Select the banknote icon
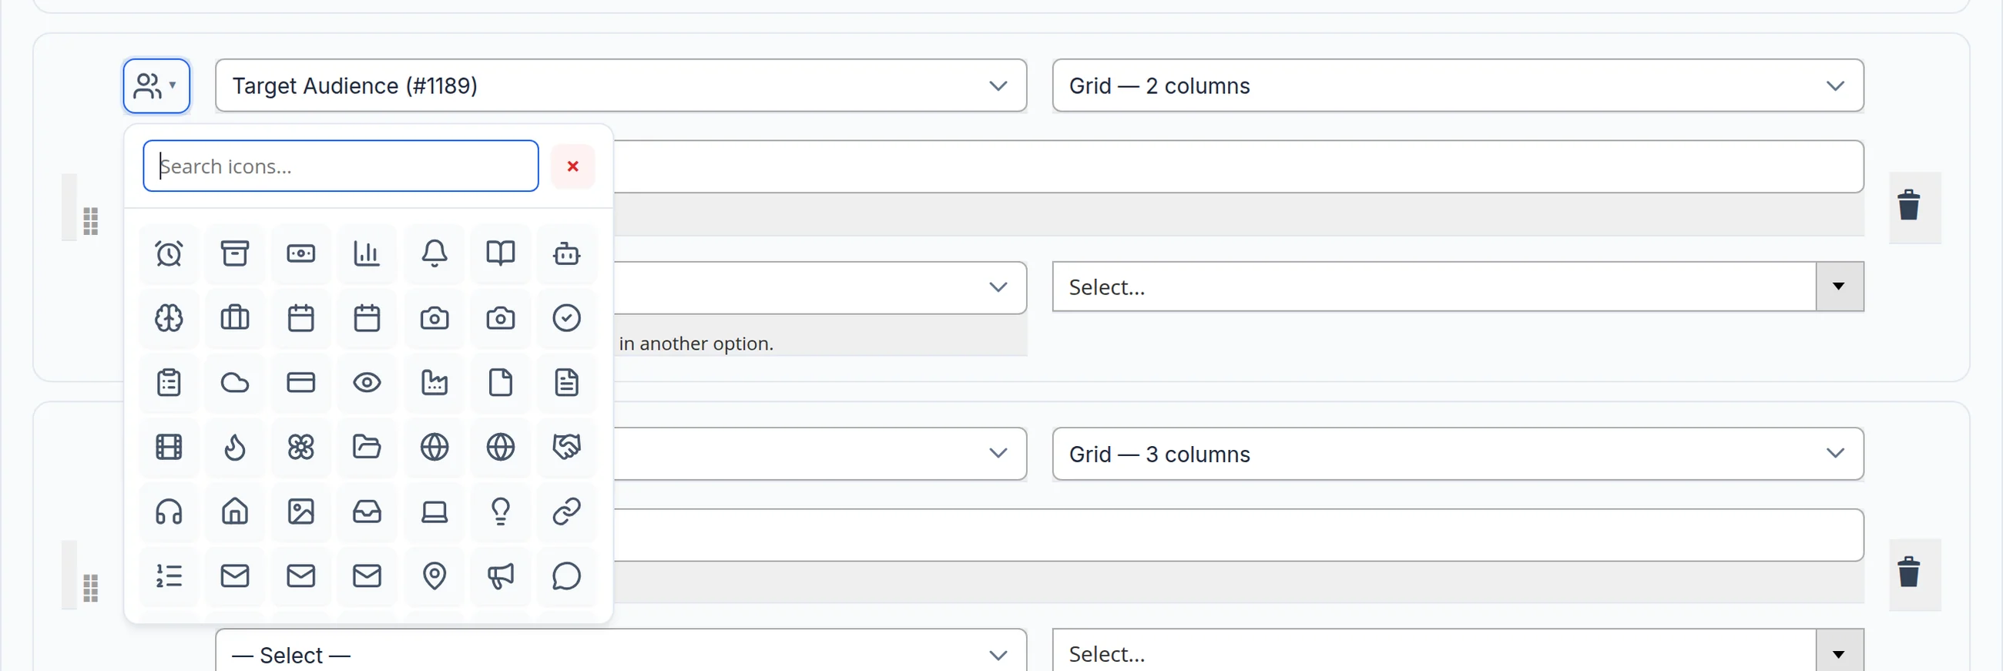 pyautogui.click(x=301, y=253)
